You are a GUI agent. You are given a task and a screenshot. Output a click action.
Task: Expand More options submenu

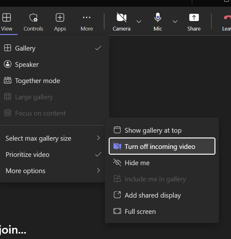tap(52, 171)
